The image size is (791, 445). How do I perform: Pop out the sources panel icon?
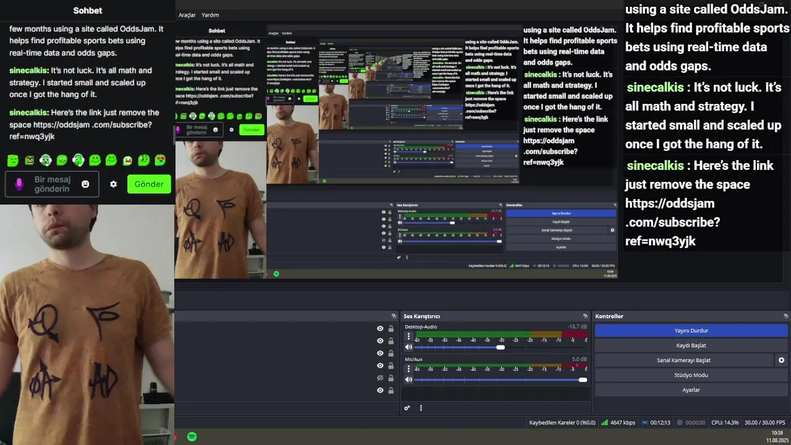394,316
